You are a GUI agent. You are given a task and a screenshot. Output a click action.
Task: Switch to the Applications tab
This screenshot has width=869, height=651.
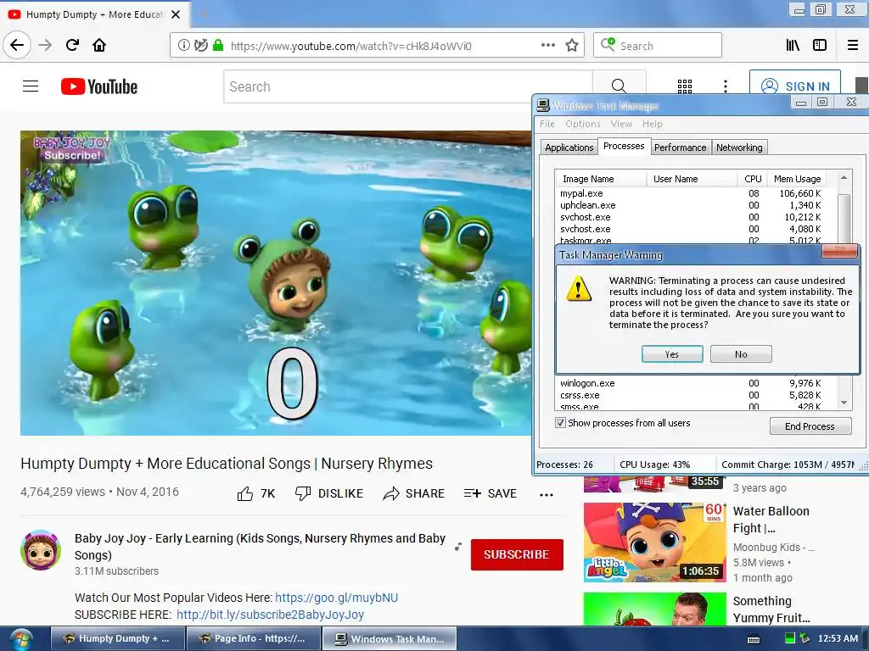569,147
